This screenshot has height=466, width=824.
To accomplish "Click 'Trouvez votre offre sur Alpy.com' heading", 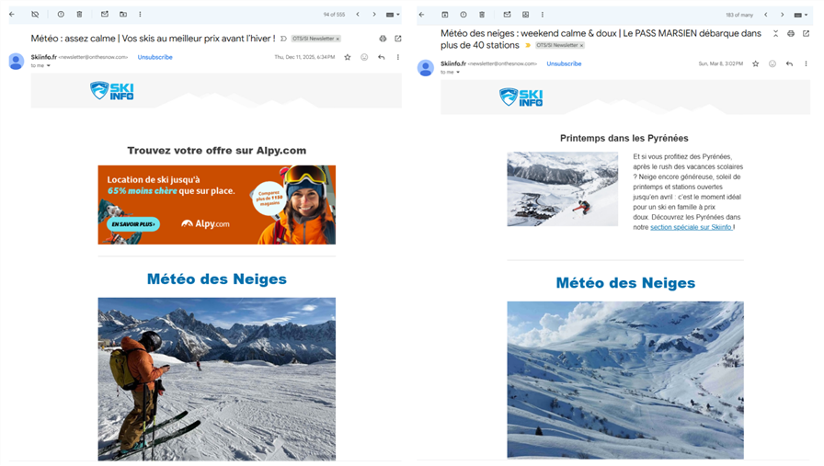I will click(x=216, y=151).
